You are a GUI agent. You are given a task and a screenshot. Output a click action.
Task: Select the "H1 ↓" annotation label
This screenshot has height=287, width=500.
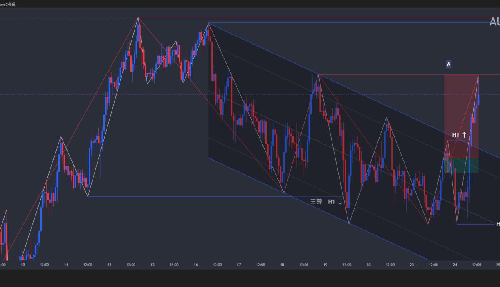point(335,202)
